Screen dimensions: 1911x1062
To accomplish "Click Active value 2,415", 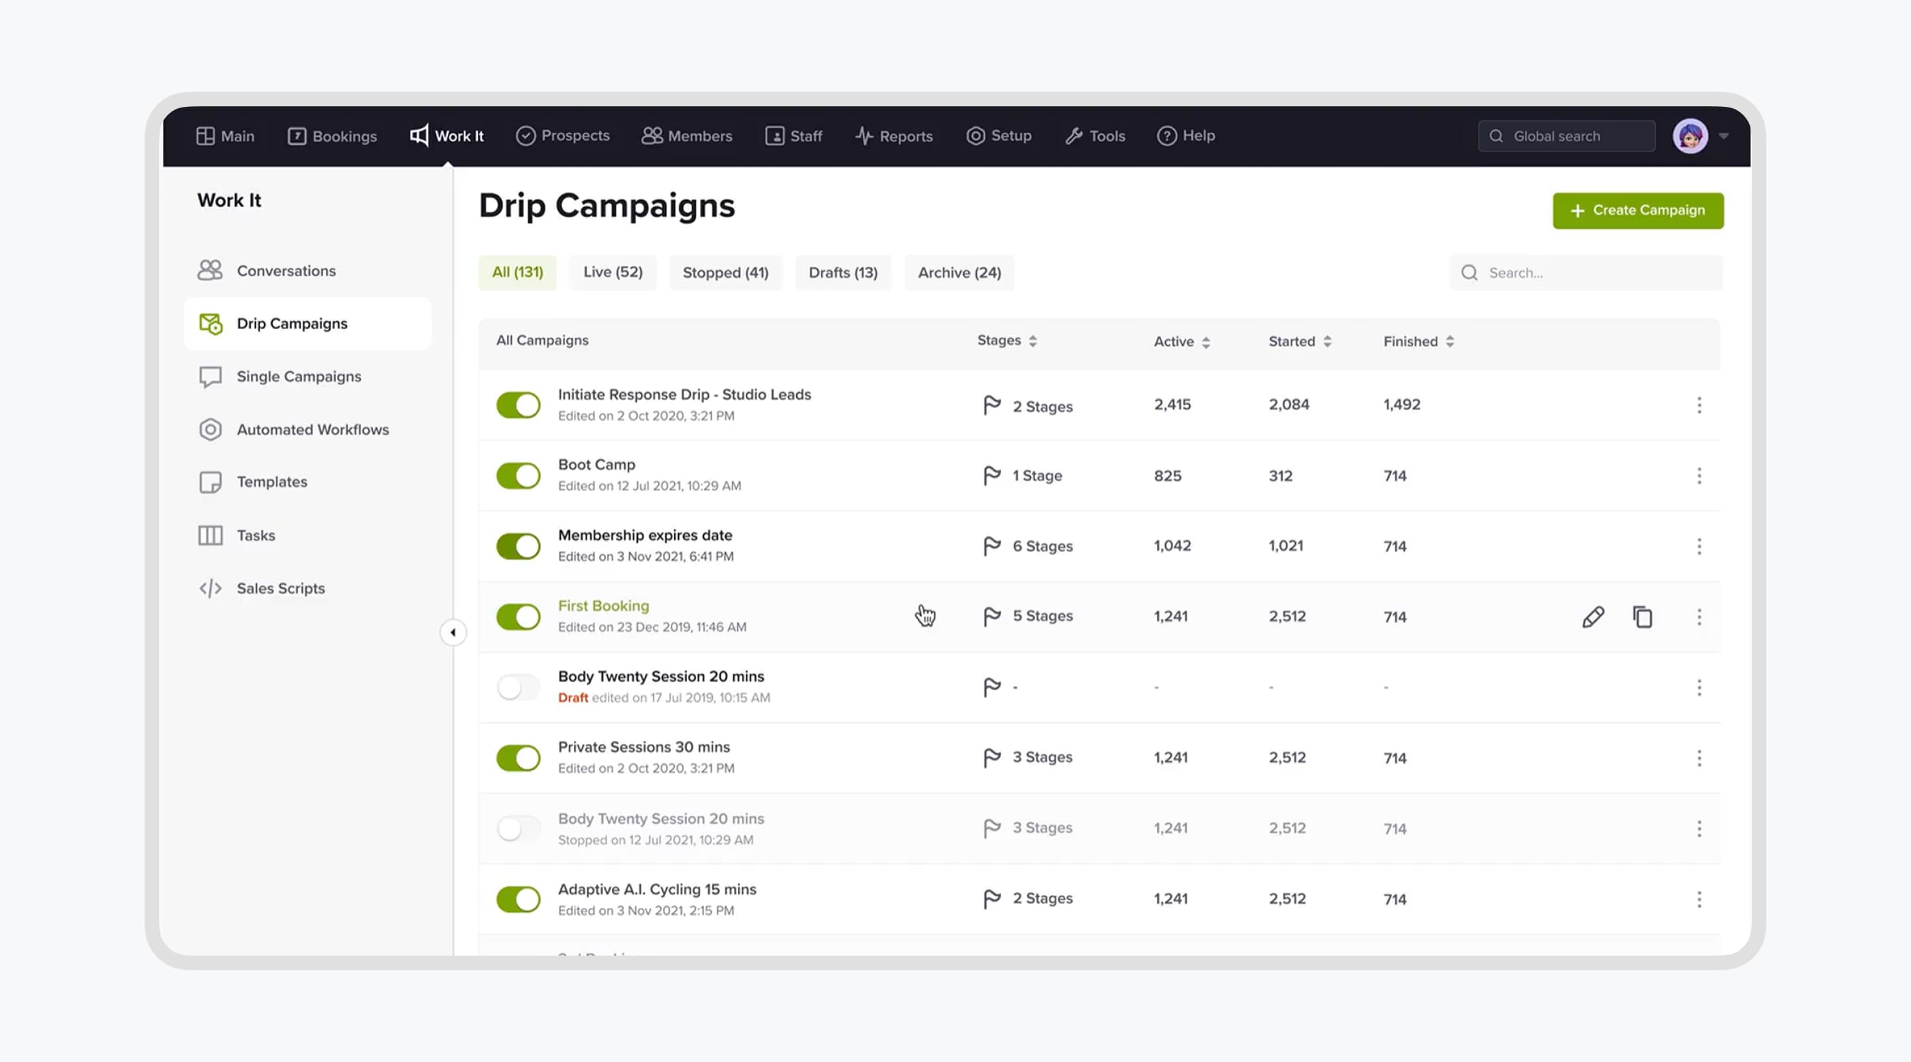I will (1172, 404).
